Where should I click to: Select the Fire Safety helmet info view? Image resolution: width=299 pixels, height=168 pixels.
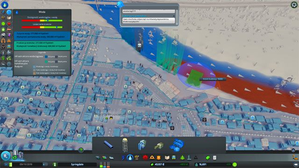click(9, 41)
